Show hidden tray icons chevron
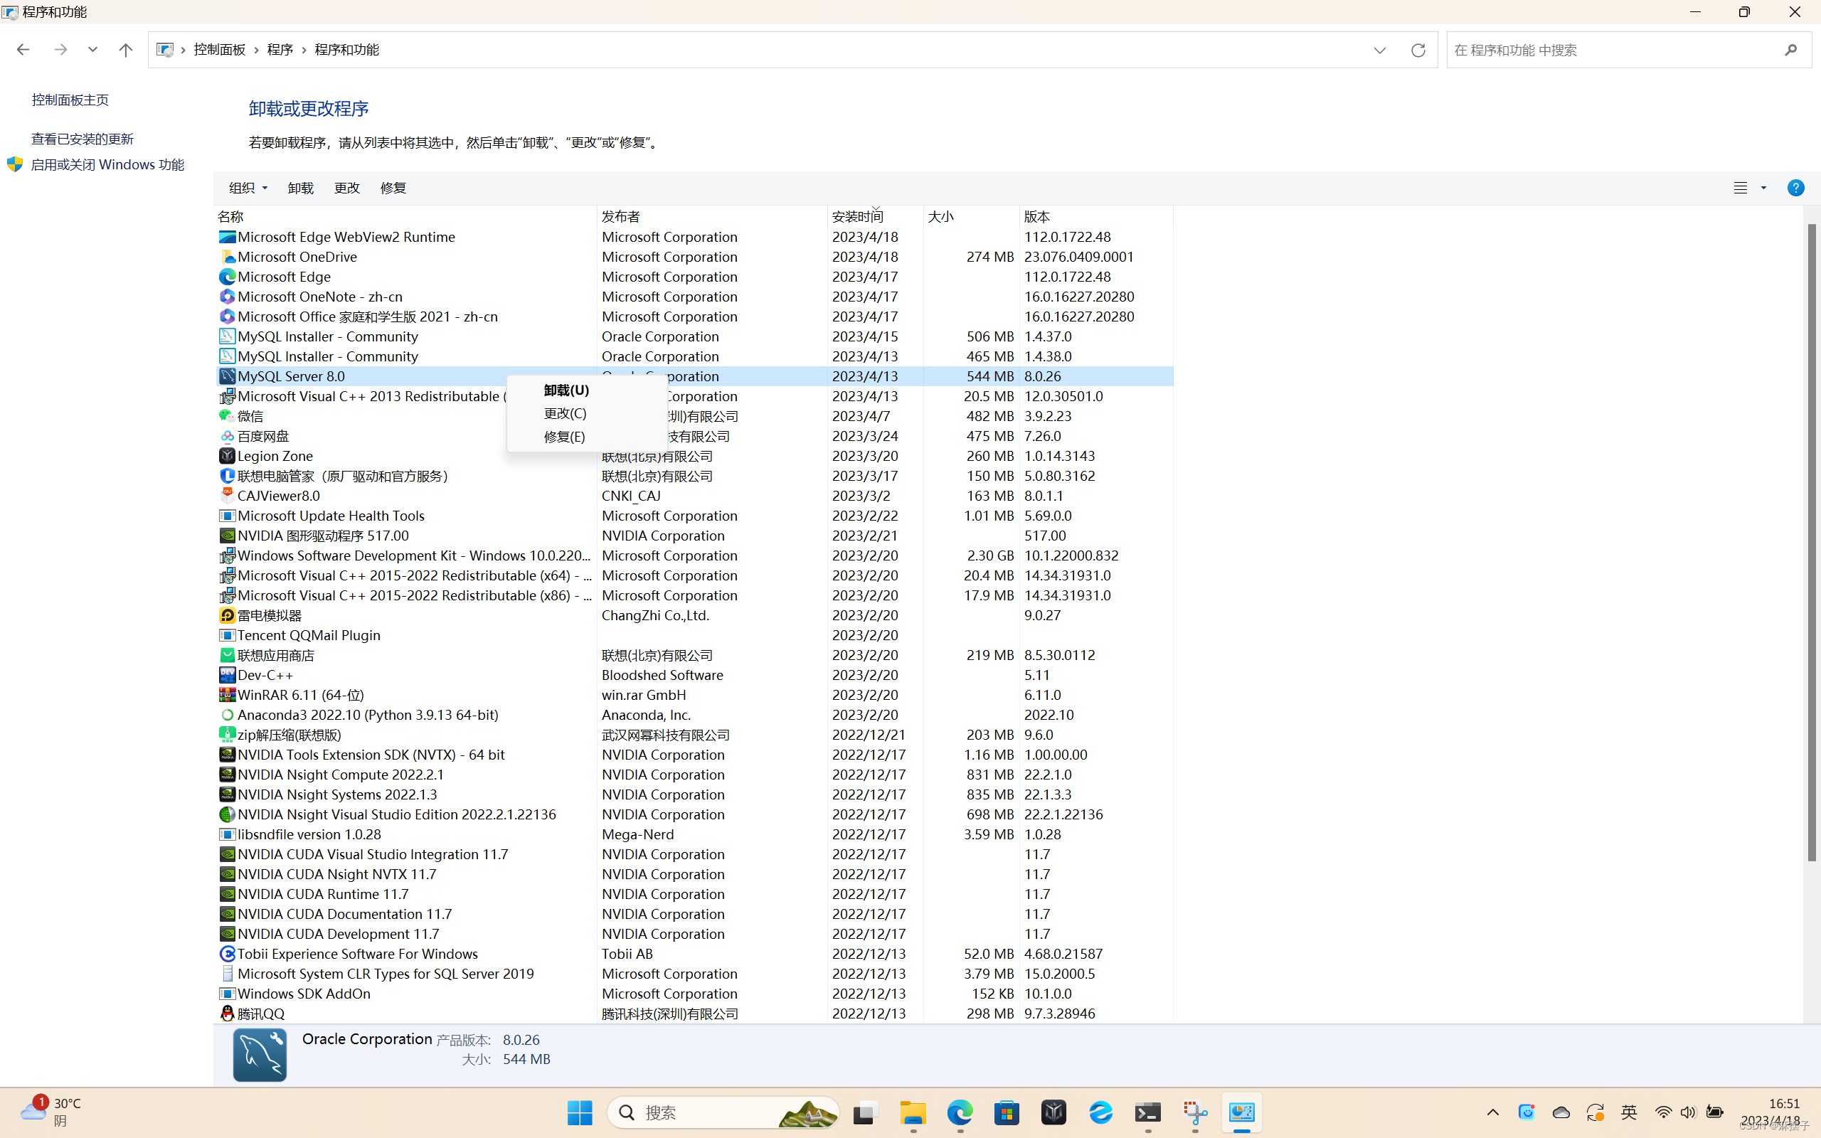Viewport: 1821px width, 1138px height. tap(1493, 1112)
